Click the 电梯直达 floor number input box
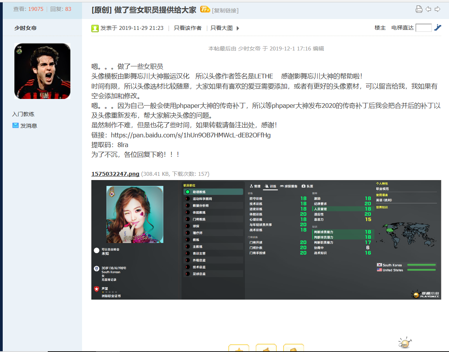This screenshot has height=352, width=449. [x=423, y=28]
